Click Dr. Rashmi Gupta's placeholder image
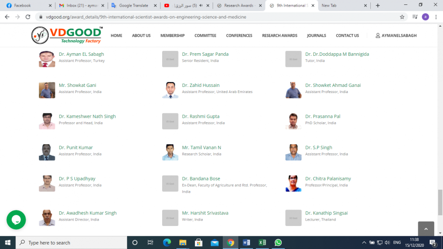 click(170, 121)
